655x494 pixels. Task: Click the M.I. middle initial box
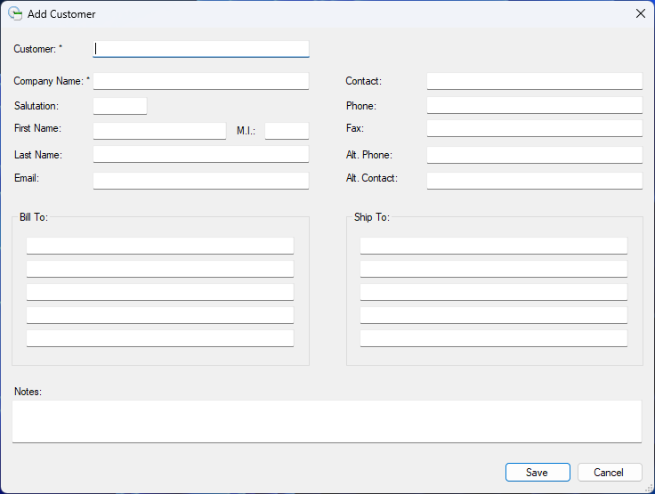point(287,131)
